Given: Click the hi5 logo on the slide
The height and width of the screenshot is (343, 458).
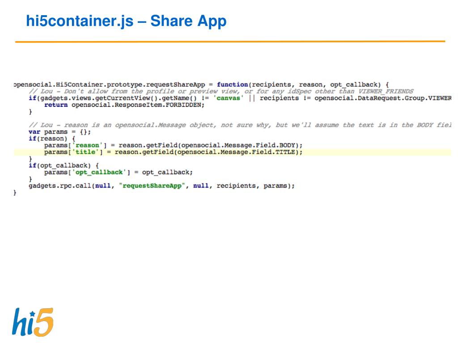Looking at the screenshot, I should coord(33,322).
